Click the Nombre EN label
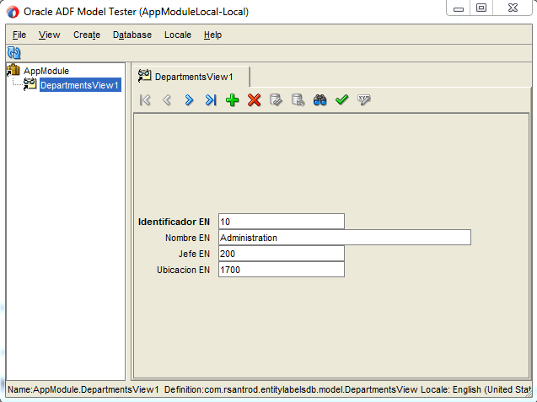537x402 pixels. click(187, 238)
